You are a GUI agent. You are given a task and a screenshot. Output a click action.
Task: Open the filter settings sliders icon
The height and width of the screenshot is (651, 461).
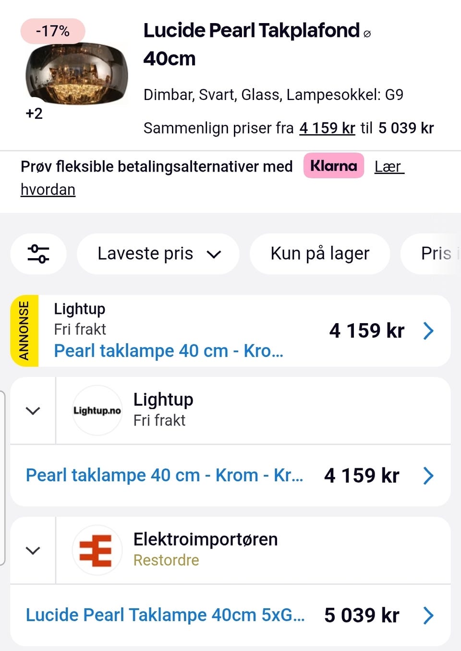(x=38, y=253)
